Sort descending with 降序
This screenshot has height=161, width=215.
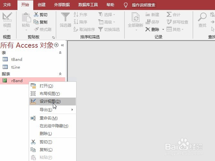(80, 22)
